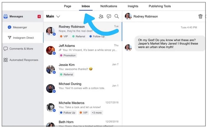Go to the Insights tab

(x=133, y=6)
